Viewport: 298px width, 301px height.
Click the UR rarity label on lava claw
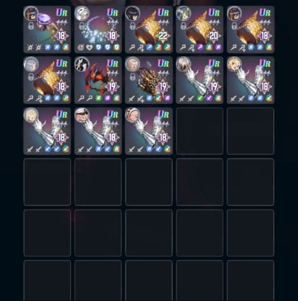point(113,63)
